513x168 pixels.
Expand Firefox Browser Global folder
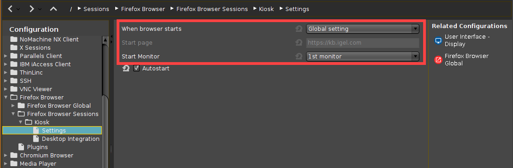click(x=13, y=105)
